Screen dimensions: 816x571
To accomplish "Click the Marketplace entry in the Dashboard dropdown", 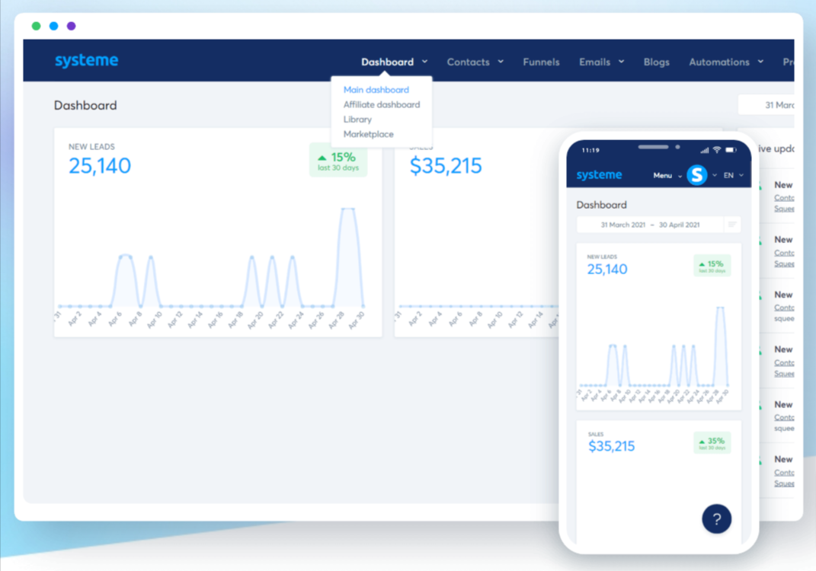I will tap(368, 133).
